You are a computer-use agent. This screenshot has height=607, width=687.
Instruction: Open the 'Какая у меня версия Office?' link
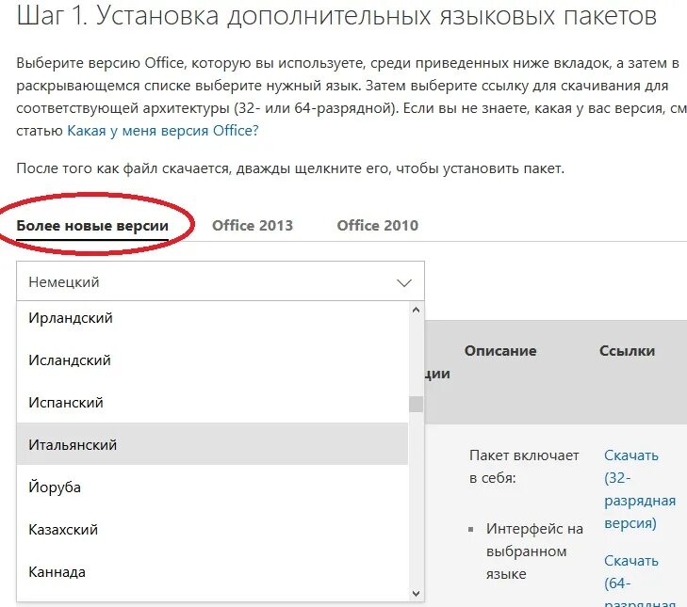tap(162, 131)
